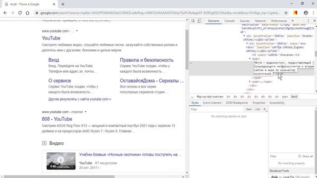Viewport: 317px width, 178px height.
Task: Select the h3 class Описание element line
Action: click(276, 55)
